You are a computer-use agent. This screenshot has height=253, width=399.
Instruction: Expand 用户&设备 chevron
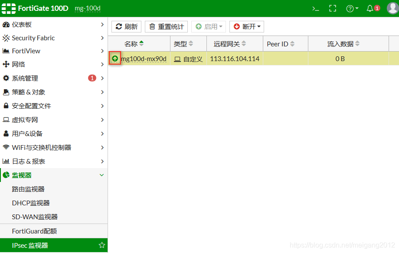pyautogui.click(x=102, y=133)
